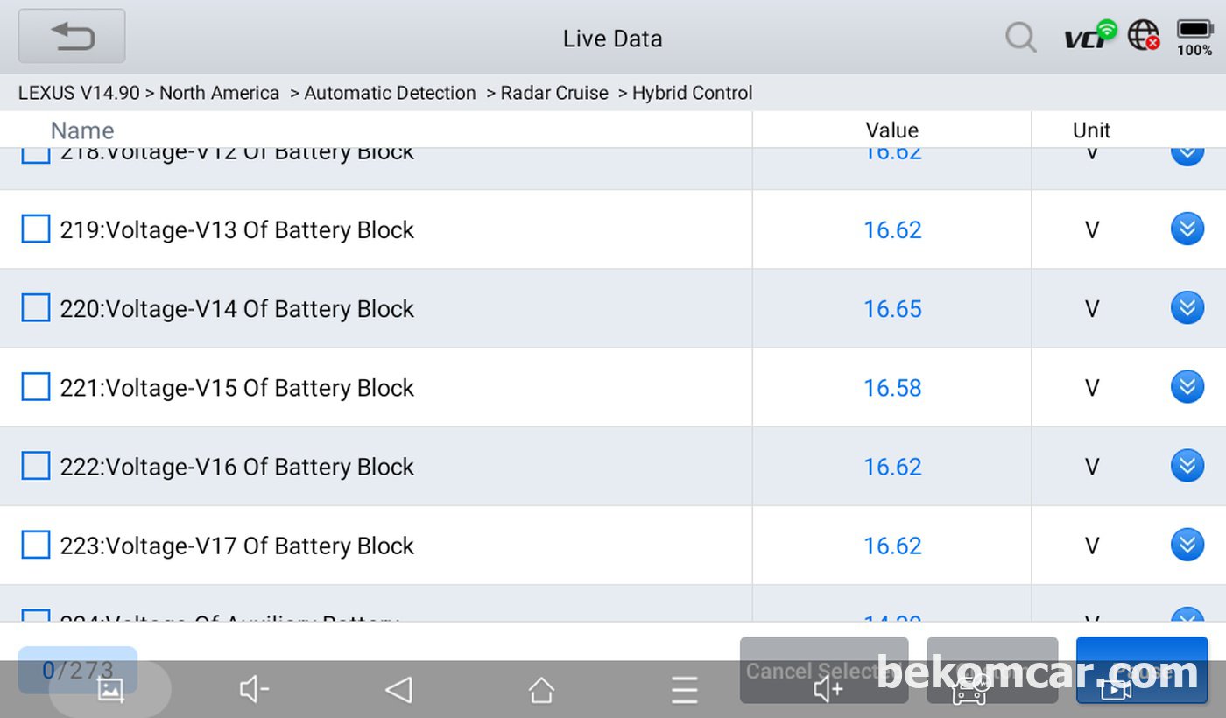Expand the Voltage-V14 row chevron
The width and height of the screenshot is (1226, 718).
tap(1187, 308)
